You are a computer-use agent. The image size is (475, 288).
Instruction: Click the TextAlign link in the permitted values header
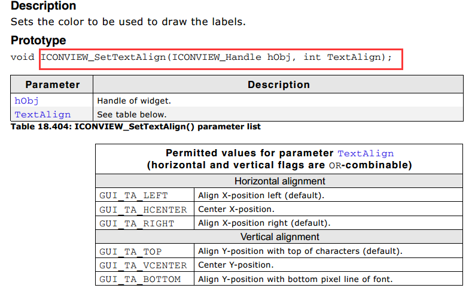[366, 153]
